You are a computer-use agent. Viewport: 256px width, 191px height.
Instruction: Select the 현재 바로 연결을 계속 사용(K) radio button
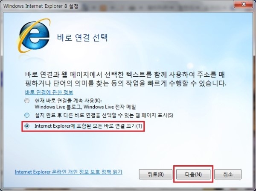[27, 101]
